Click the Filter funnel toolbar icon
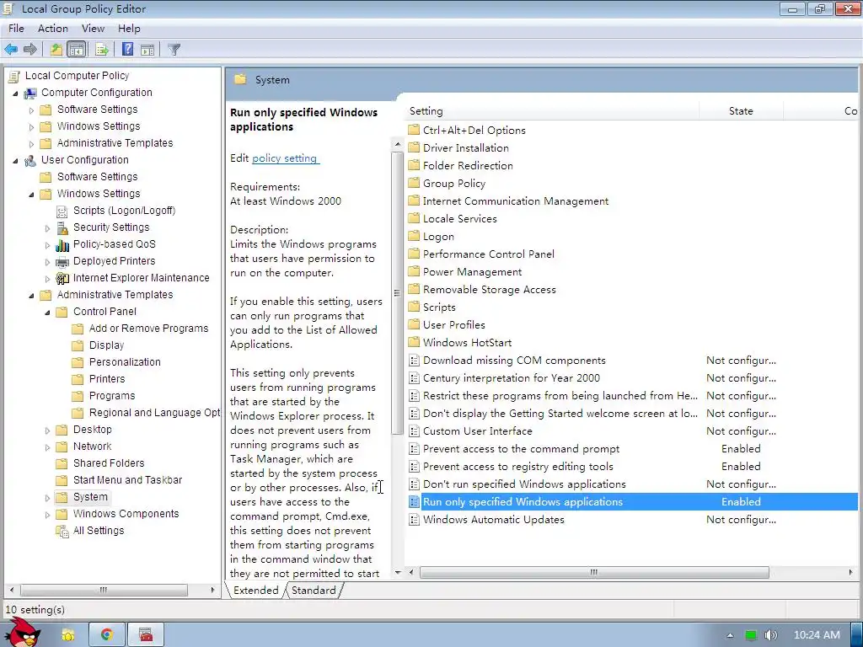The height and width of the screenshot is (647, 863). 174,50
